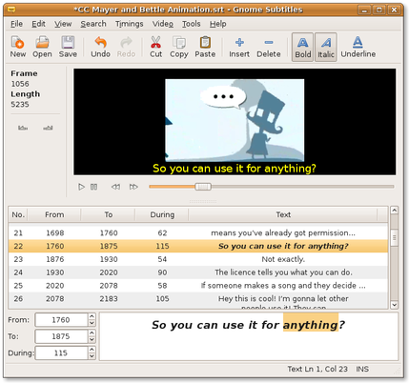Play the video

81,187
